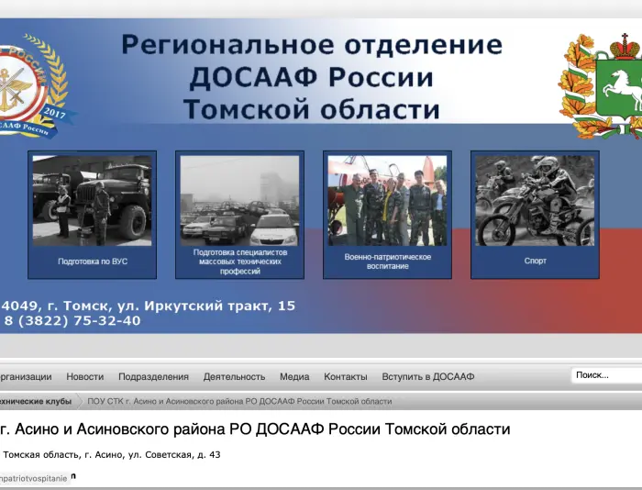Follow the Спорт caption link
The width and height of the screenshot is (642, 490).
[535, 261]
